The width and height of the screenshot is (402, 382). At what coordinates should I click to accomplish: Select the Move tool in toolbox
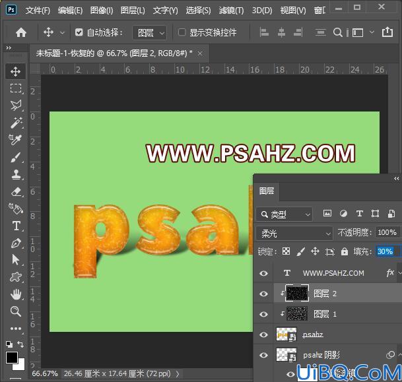pyautogui.click(x=16, y=71)
